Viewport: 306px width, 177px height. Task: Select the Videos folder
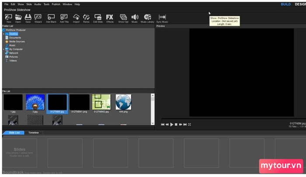tap(13, 61)
